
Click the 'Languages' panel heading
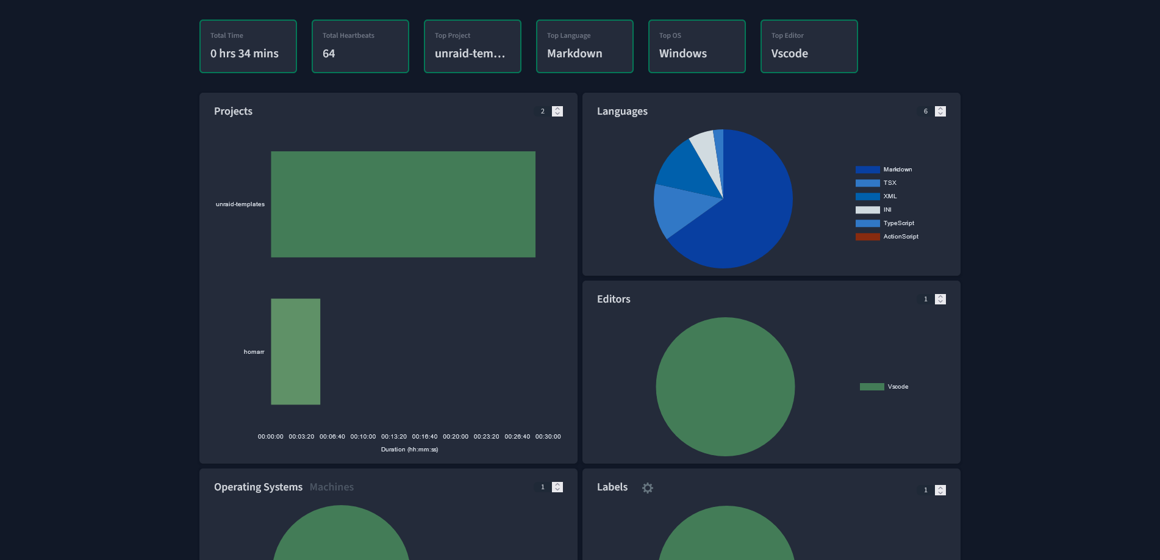coord(622,111)
